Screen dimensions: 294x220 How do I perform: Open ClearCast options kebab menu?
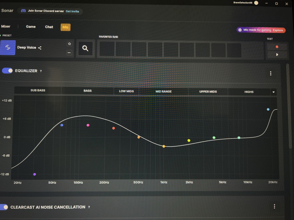point(274,206)
